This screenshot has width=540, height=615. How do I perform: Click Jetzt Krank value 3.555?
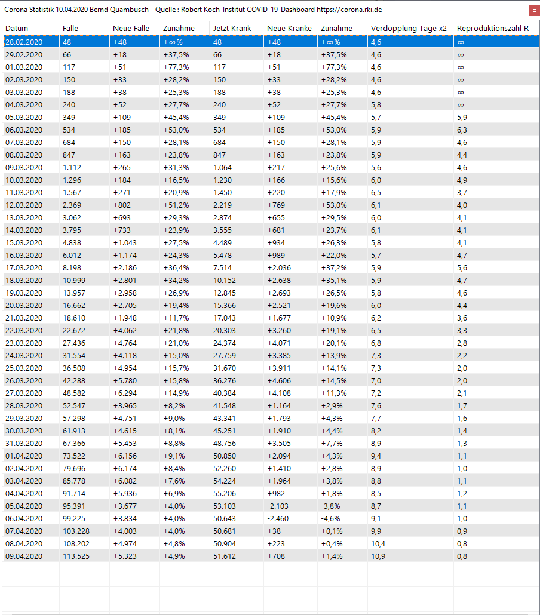223,230
